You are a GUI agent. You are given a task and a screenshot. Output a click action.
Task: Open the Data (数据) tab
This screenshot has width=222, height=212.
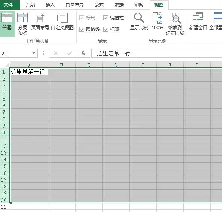tap(119, 4)
